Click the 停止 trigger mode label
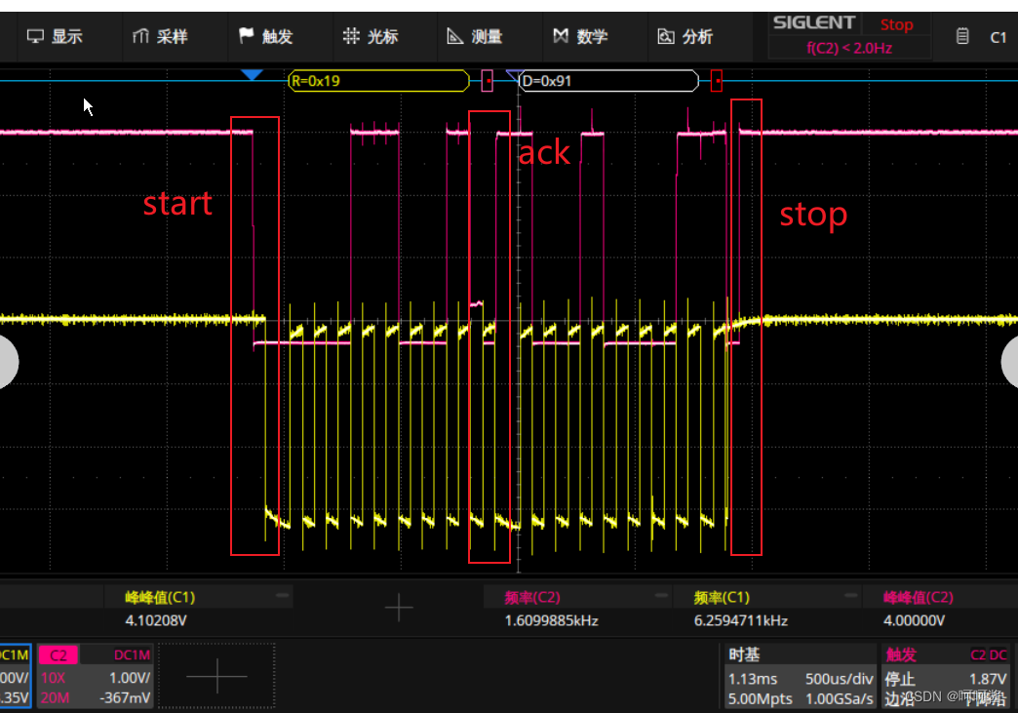Screen dimensions: 1018x713 point(900,679)
